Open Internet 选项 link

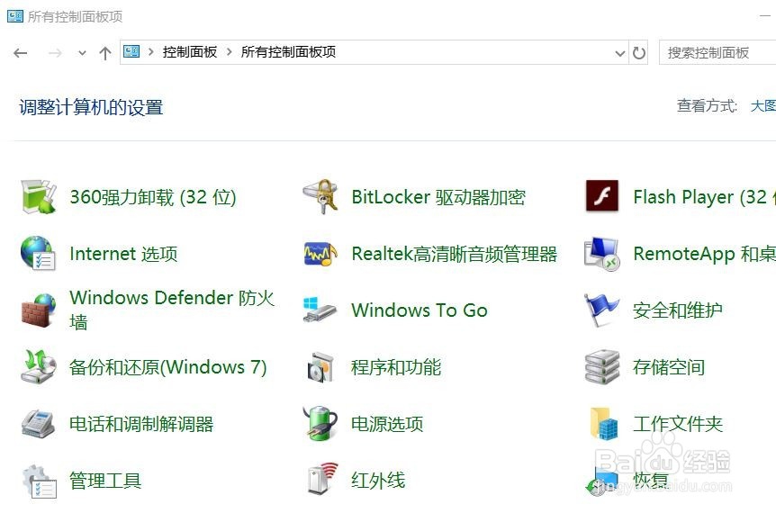[x=123, y=254]
